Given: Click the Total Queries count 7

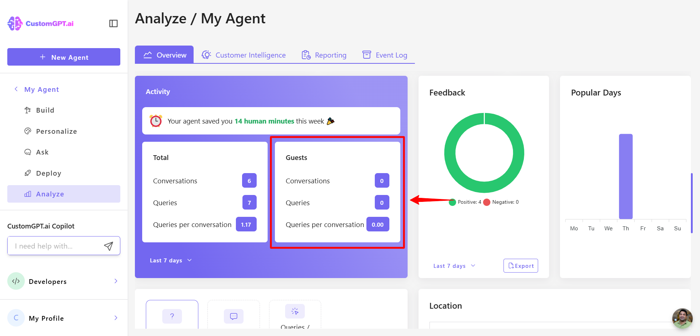Looking at the screenshot, I should [x=249, y=202].
